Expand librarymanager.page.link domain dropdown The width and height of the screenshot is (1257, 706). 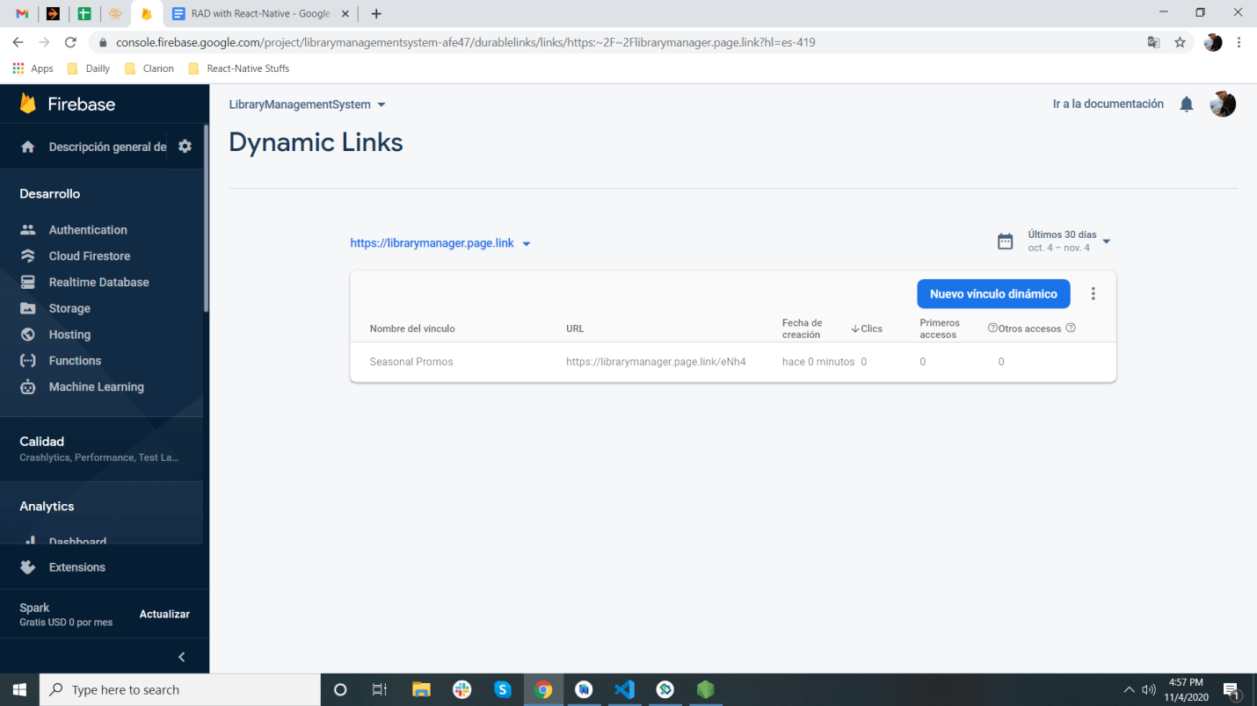[x=440, y=243]
